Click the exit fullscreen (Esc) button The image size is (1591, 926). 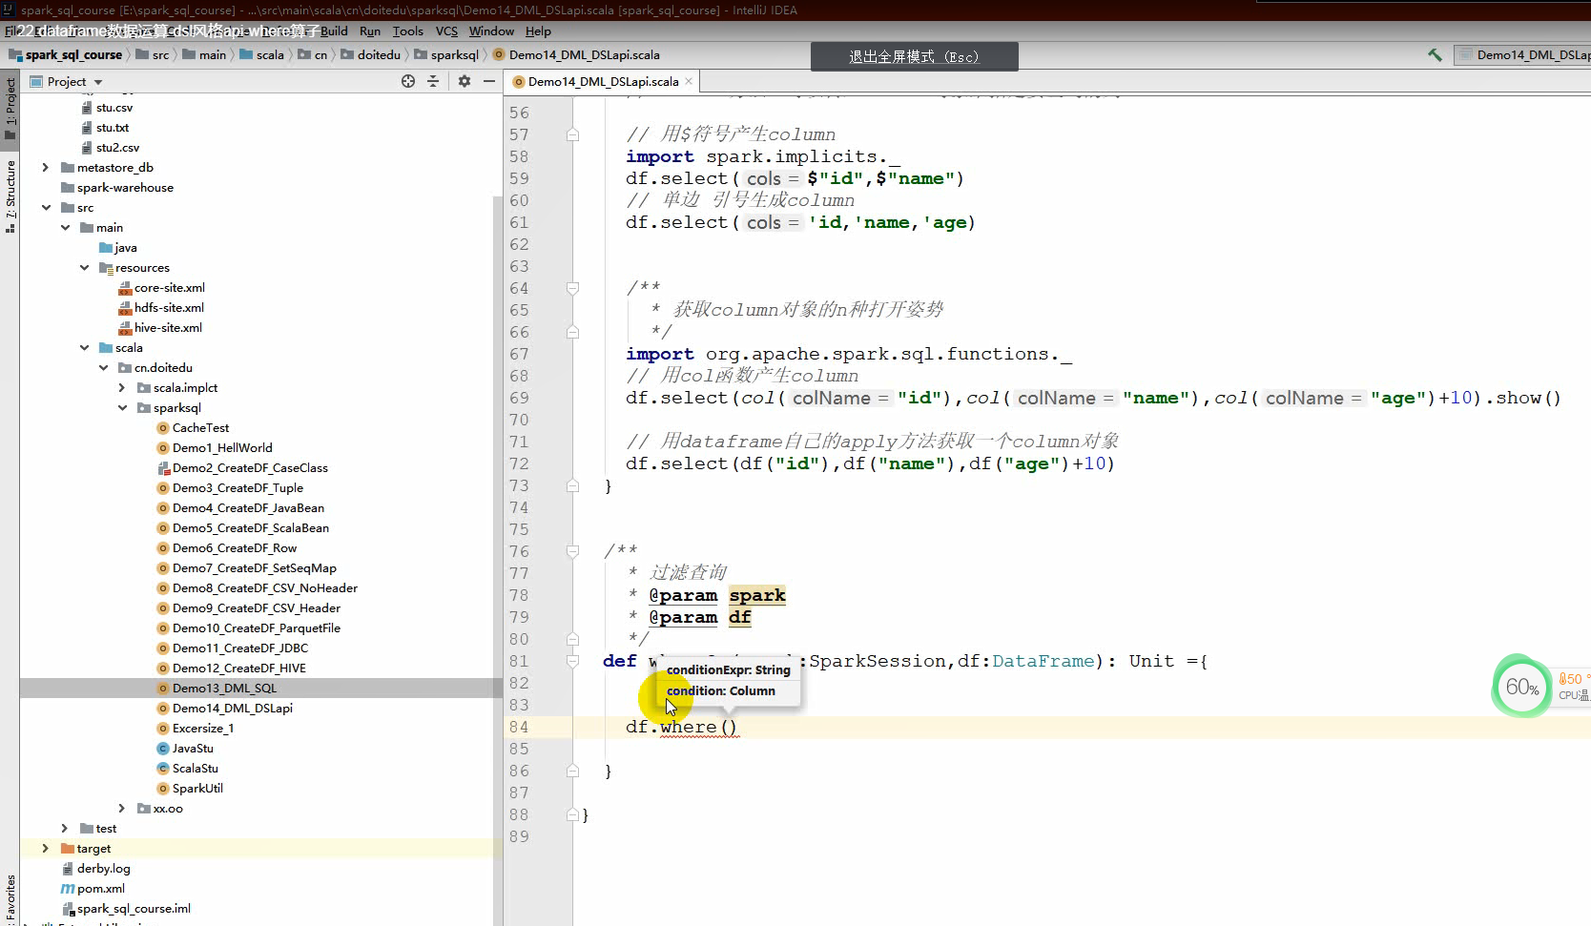914,56
